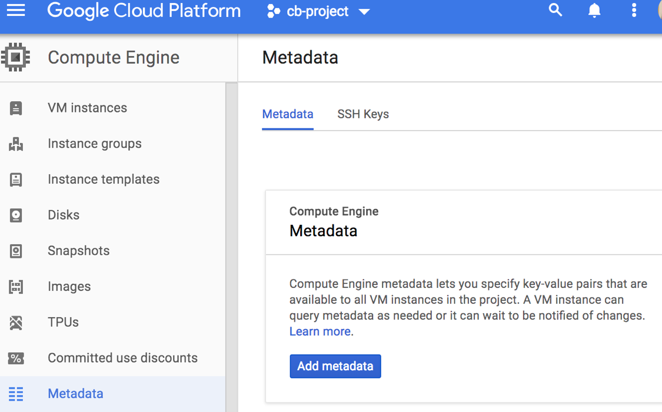Click the TPUs icon
662x412 pixels.
click(16, 323)
